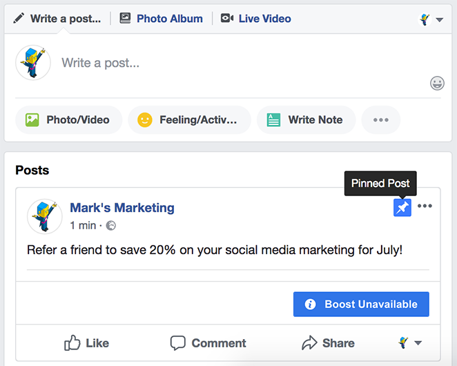
Task: Click the blue pinned post pin icon
Action: (402, 208)
